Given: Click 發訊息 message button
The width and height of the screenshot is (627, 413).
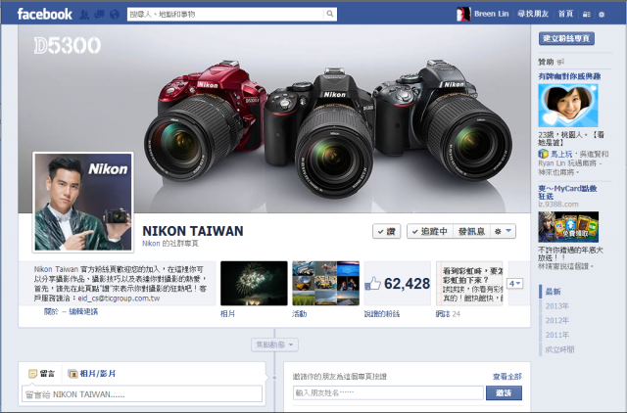Looking at the screenshot, I should tap(471, 231).
